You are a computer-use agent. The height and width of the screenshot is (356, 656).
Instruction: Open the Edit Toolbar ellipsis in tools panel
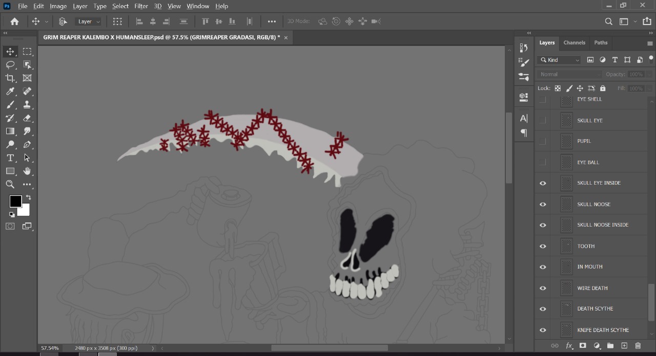[27, 184]
